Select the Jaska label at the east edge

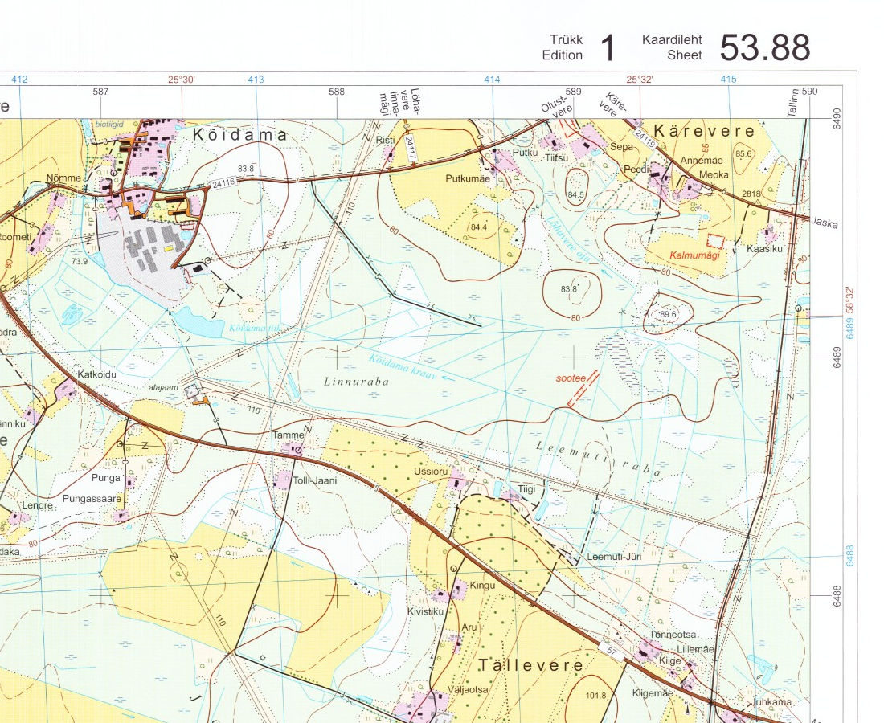pyautogui.click(x=825, y=223)
